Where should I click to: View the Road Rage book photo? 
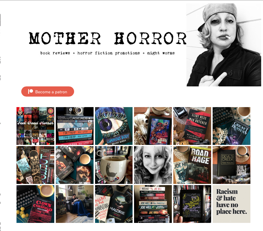[x=192, y=165]
